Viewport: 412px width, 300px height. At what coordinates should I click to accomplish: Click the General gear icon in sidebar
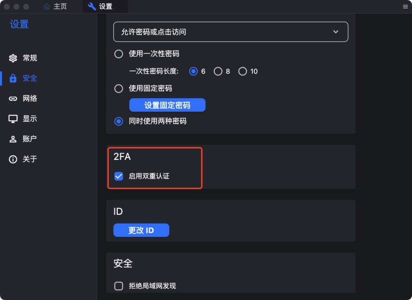click(x=13, y=58)
